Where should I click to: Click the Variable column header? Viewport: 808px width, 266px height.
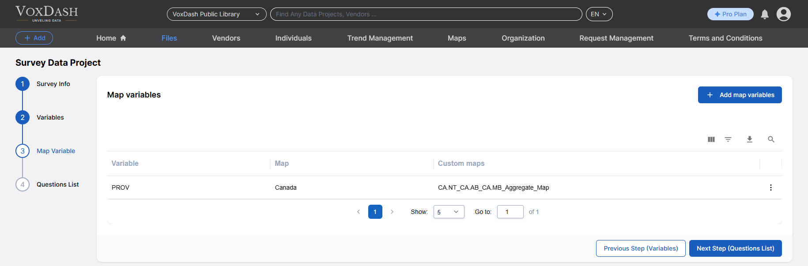(125, 163)
